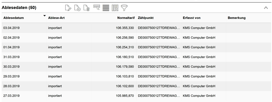Select the row dated 01.04.2019

click(x=136, y=47)
